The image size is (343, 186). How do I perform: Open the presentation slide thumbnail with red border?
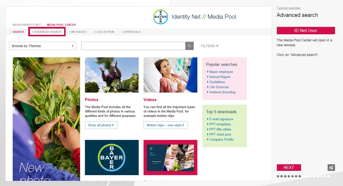tap(171, 157)
